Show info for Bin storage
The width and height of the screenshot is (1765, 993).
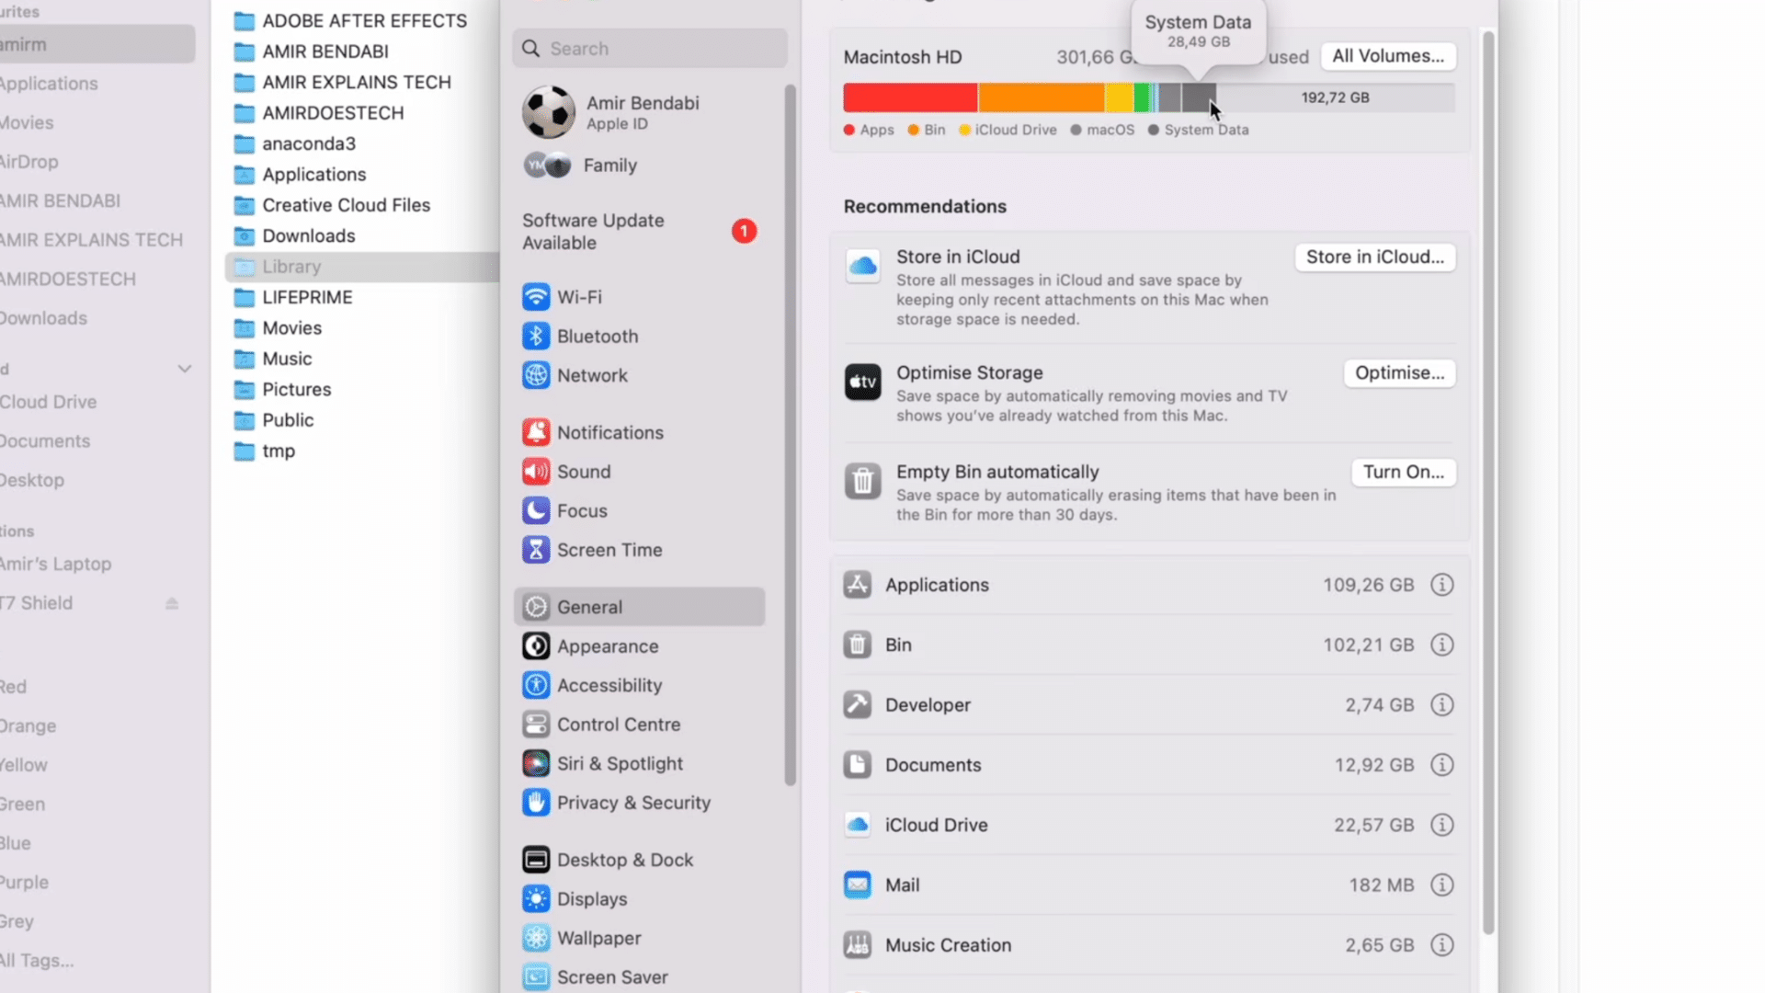[x=1441, y=645]
